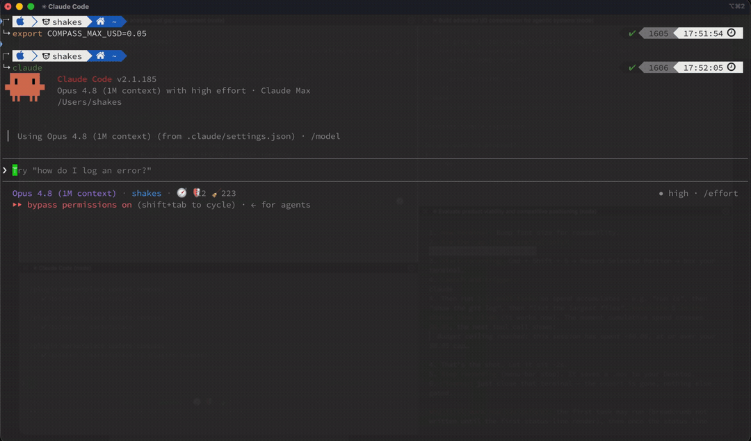The image size is (751, 441).
Task: Click the version number v2.1.185
Action: [136, 79]
